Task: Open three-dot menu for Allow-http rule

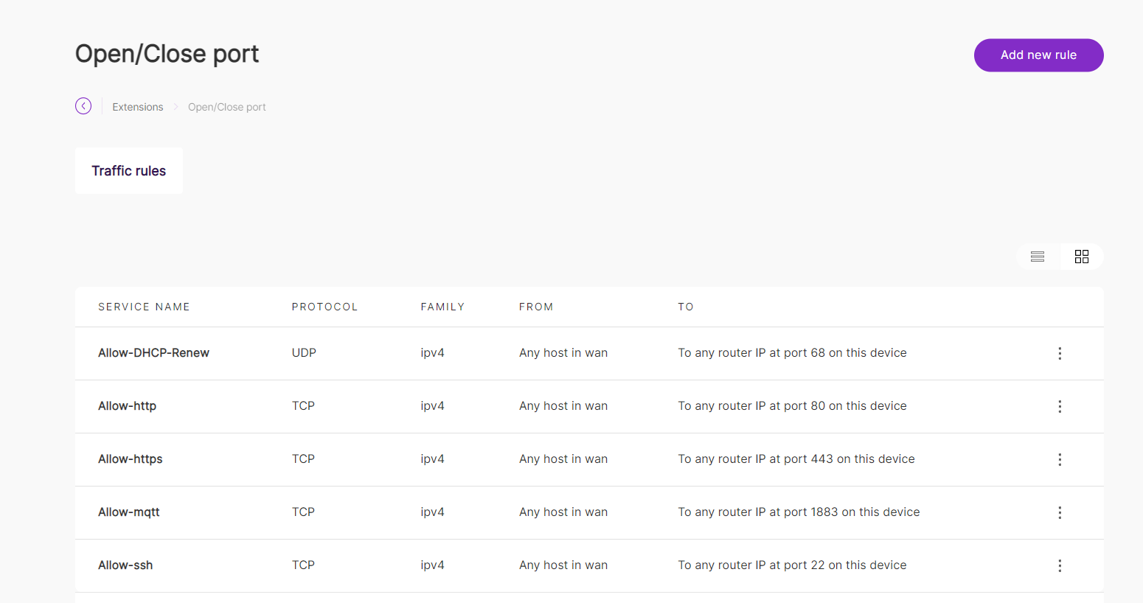Action: 1060,406
